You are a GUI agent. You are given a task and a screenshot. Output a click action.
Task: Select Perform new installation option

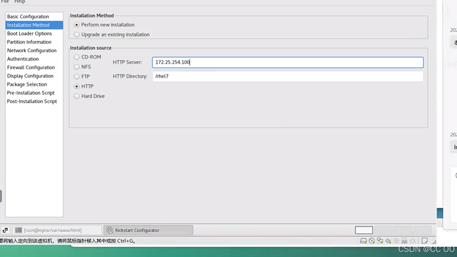104,25
